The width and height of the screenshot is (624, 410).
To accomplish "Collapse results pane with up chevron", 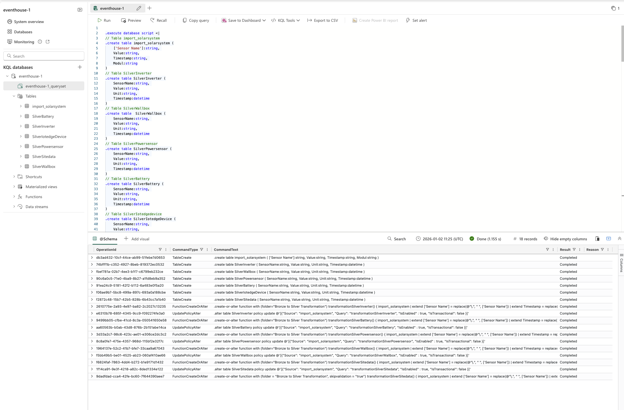I will coord(619,239).
